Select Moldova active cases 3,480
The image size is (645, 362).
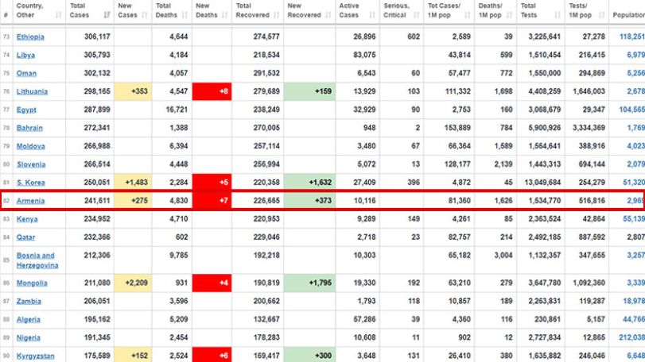(x=367, y=146)
